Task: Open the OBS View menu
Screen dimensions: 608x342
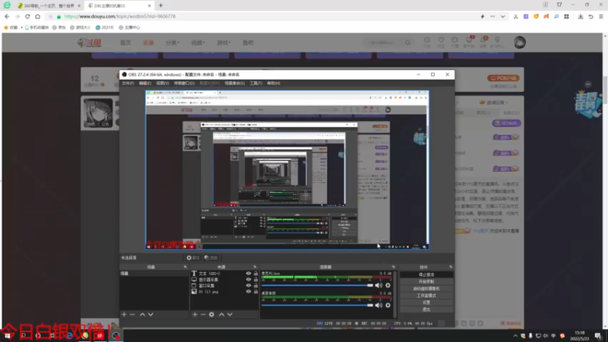Action: pyautogui.click(x=162, y=84)
